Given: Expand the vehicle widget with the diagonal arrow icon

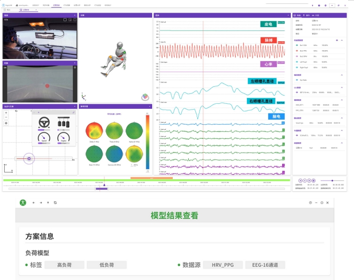Looking at the screenshot, I should coord(73,113).
